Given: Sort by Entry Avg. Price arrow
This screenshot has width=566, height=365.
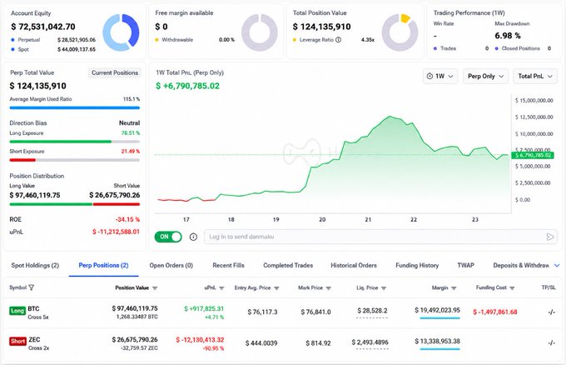Looking at the screenshot, I should coord(276,288).
